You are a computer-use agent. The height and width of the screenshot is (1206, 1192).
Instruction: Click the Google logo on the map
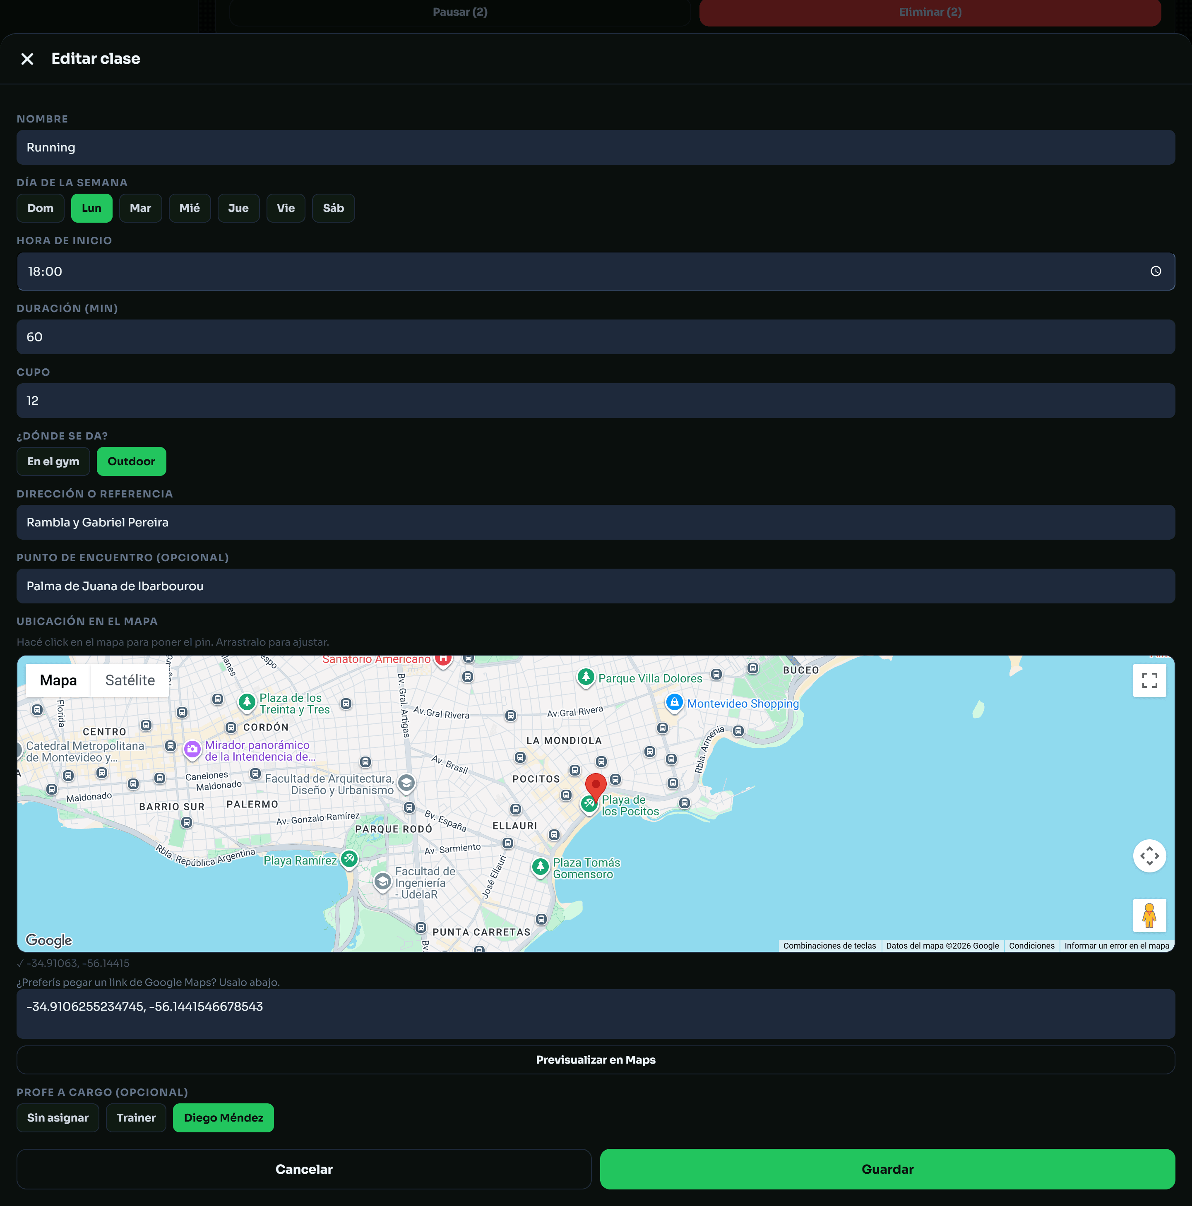click(49, 940)
